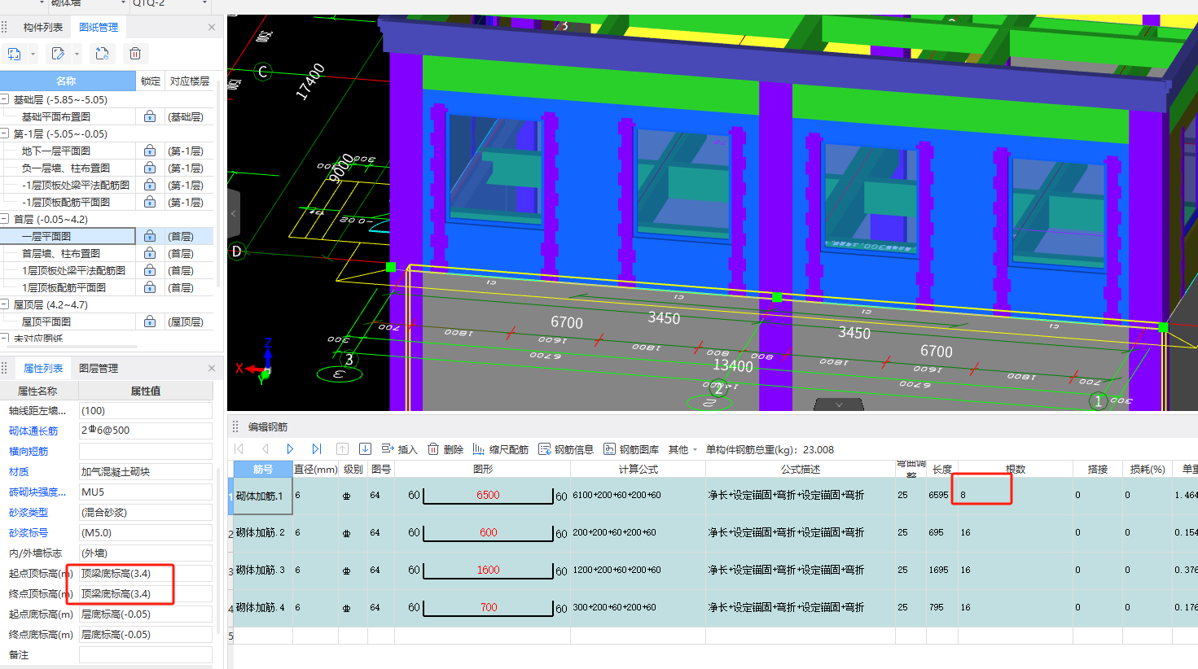Click the drag grip of 编辑钢筋 panel

pos(235,426)
